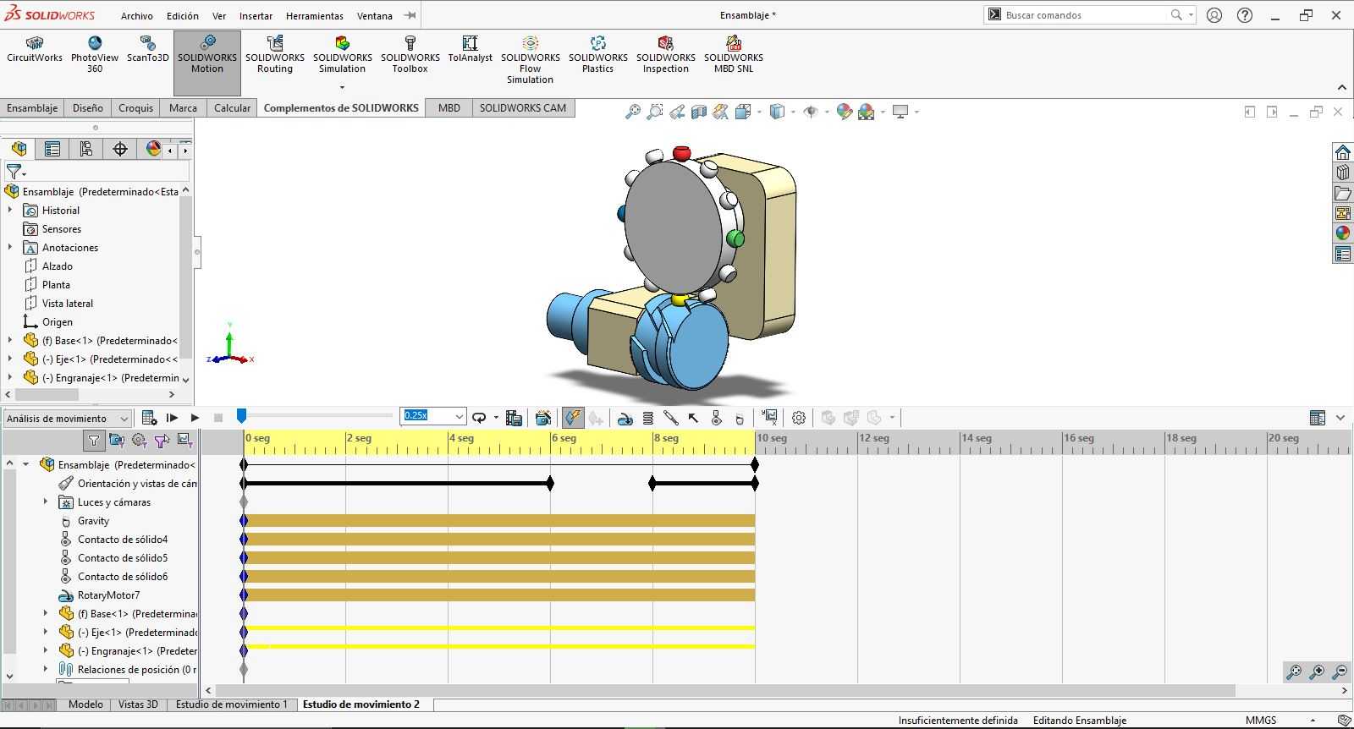Screen dimensions: 1354x729
Task: Open the Herramientas menu
Action: [315, 15]
